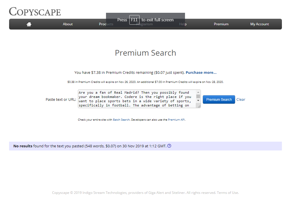
Task: Go to the home icon in navigation bar
Action: pyautogui.click(x=29, y=24)
